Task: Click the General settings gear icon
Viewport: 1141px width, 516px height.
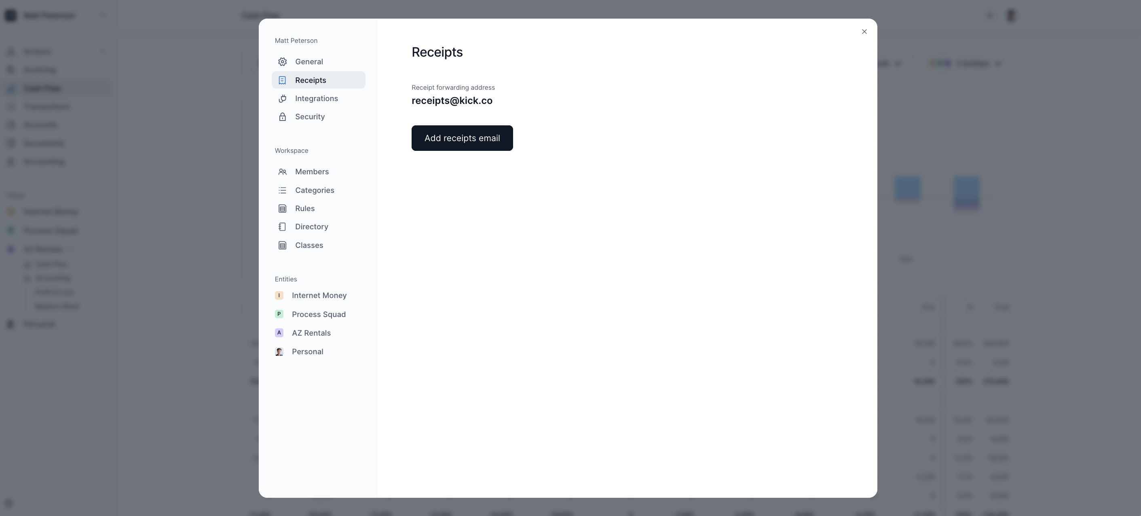Action: 283,61
